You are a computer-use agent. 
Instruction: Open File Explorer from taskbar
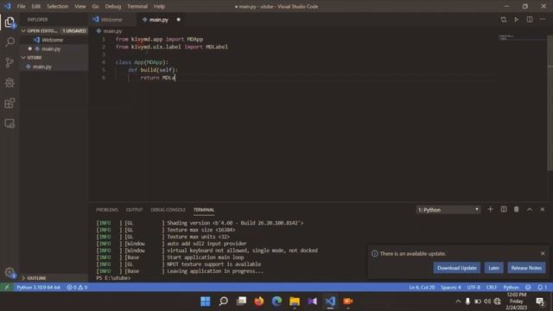pos(295,301)
